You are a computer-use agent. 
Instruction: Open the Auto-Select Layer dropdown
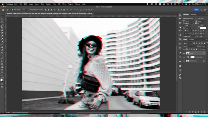(x=24, y=10)
